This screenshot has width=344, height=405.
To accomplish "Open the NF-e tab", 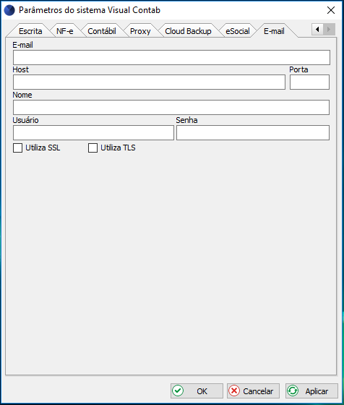I will 65,31.
